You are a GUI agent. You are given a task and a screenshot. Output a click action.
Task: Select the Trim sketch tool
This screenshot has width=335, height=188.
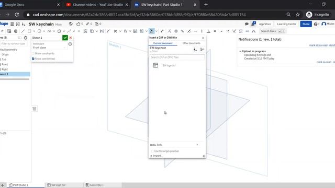coord(115,31)
